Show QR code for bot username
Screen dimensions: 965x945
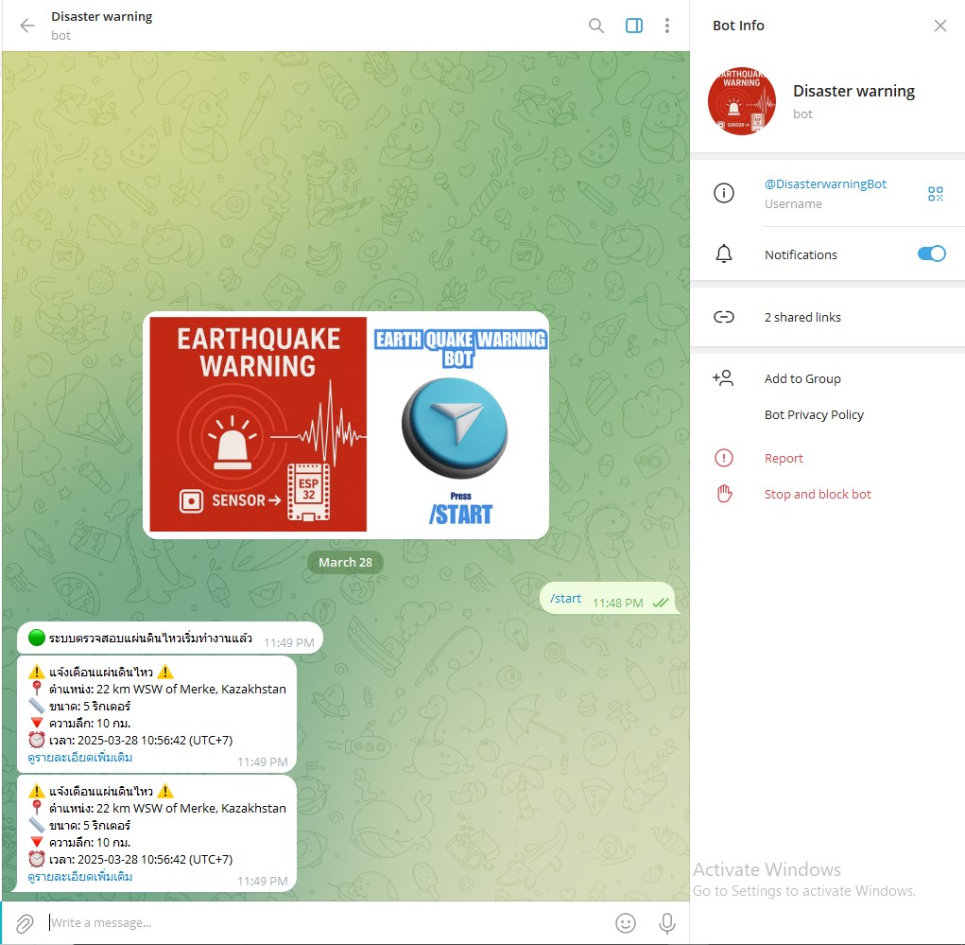pyautogui.click(x=935, y=194)
